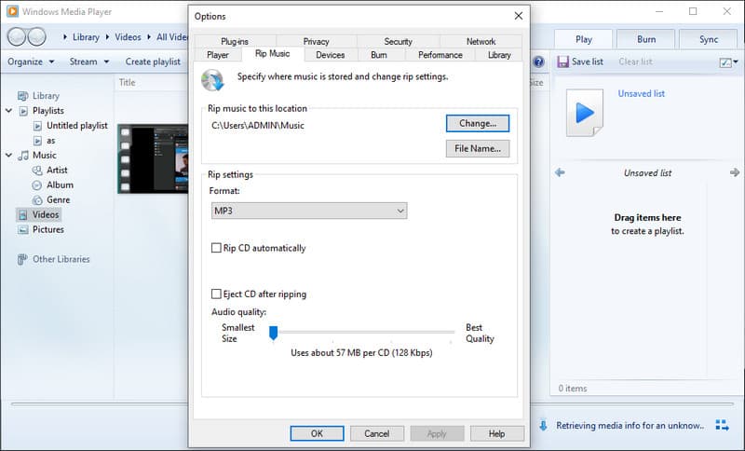Switch to the Security tab
Viewport: 745px width, 451px height.
coord(399,41)
